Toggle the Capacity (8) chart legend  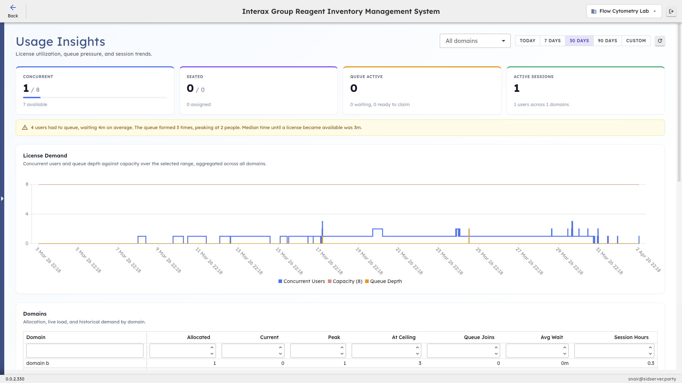345,281
